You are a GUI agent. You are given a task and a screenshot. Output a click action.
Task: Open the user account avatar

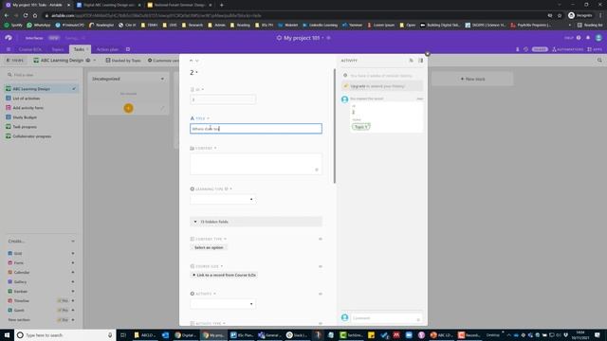[598, 38]
